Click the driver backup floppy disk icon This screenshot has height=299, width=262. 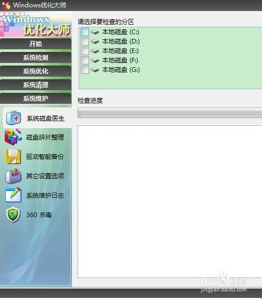click(13, 156)
